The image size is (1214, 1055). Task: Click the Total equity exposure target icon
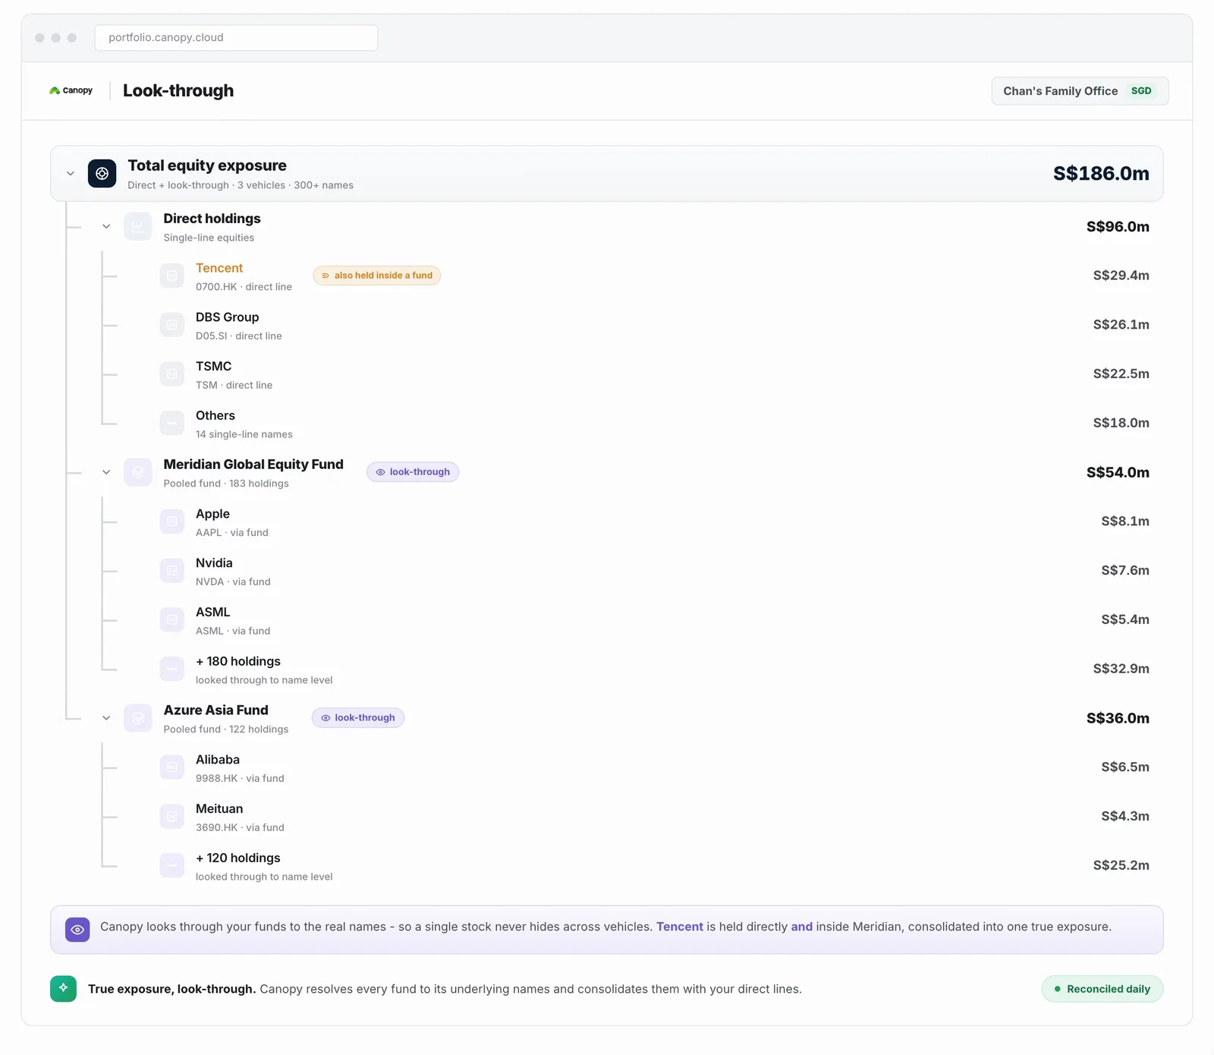pos(102,173)
